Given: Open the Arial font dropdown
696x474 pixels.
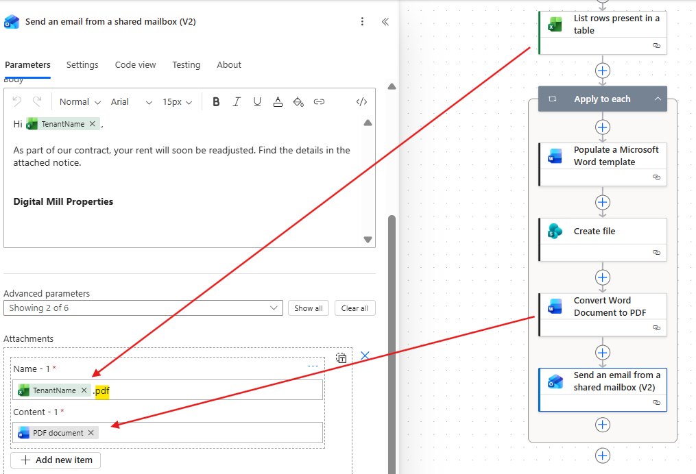Looking at the screenshot, I should pyautogui.click(x=132, y=102).
